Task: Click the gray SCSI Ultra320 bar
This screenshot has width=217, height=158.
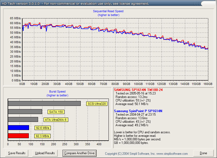Action: (x=44, y=103)
